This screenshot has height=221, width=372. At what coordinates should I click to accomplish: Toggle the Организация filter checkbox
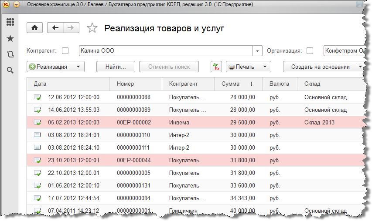(x=310, y=50)
